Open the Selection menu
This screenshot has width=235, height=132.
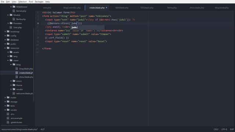tap(22, 1)
